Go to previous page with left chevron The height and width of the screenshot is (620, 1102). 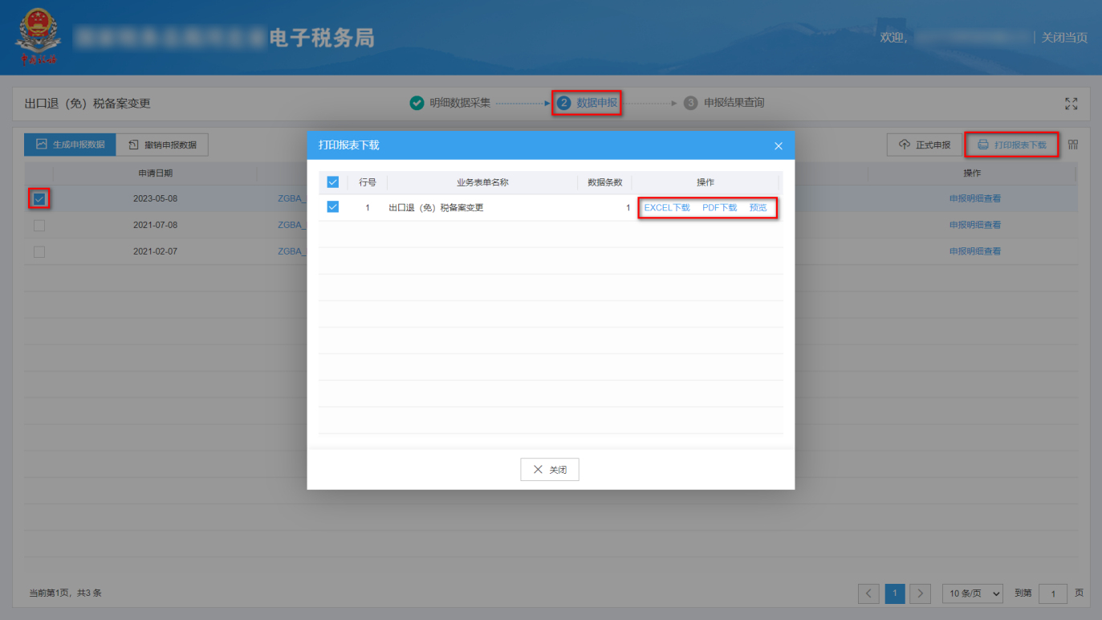(x=868, y=593)
